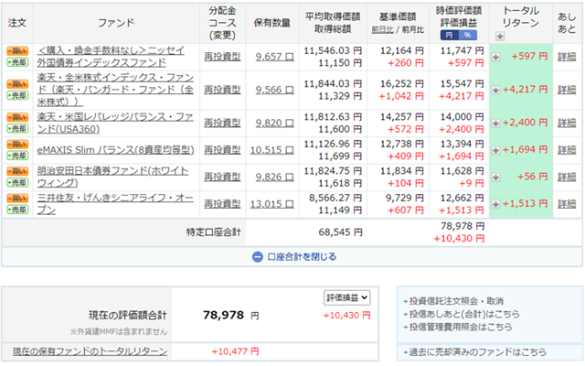Click the plus icon beside +4,217 円 total return
The width and height of the screenshot is (585, 366).
tap(496, 90)
